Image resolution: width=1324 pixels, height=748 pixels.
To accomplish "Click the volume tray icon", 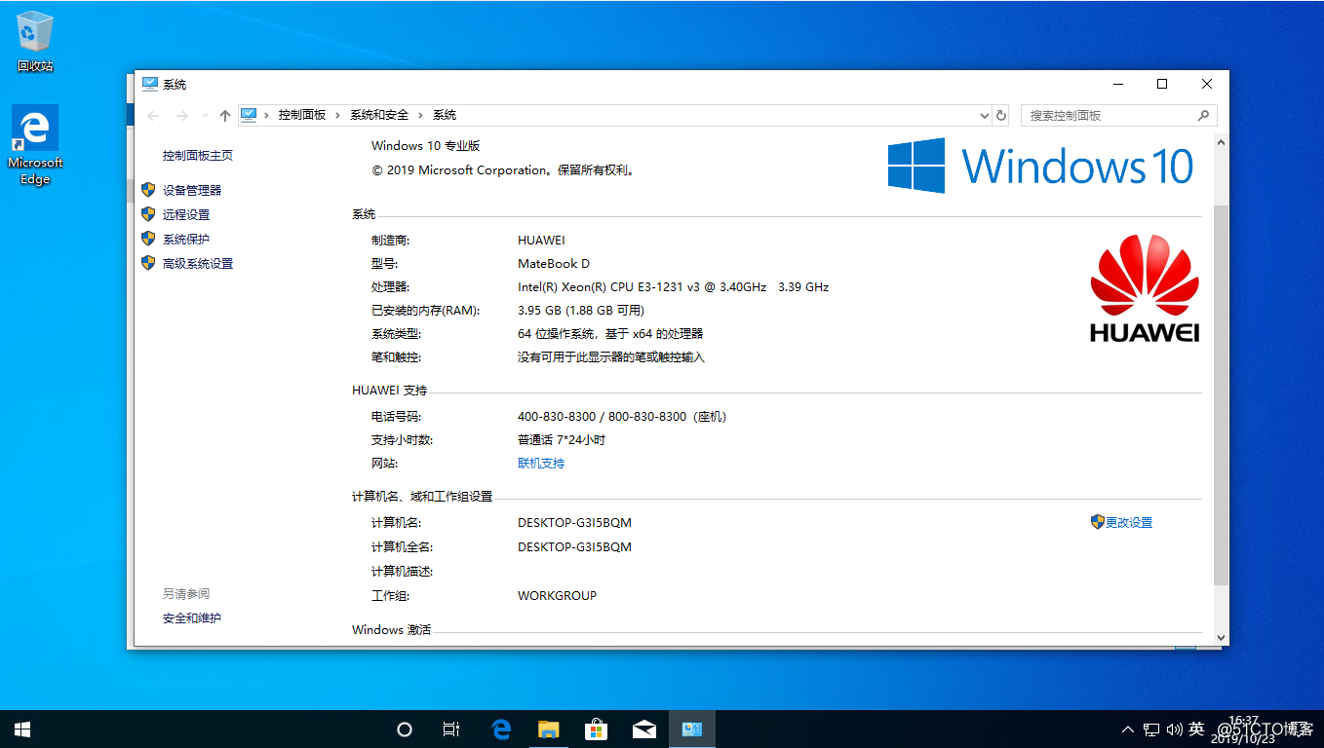I will point(1173,729).
